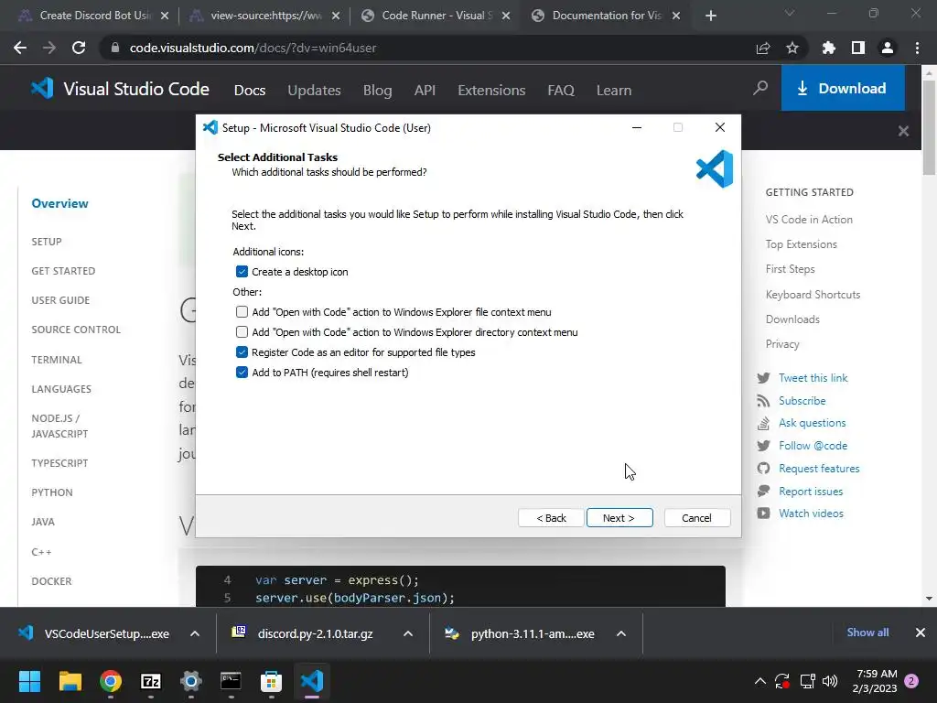Image resolution: width=937 pixels, height=703 pixels.
Task: Open Microsoft Store from the taskbar
Action: 271,681
